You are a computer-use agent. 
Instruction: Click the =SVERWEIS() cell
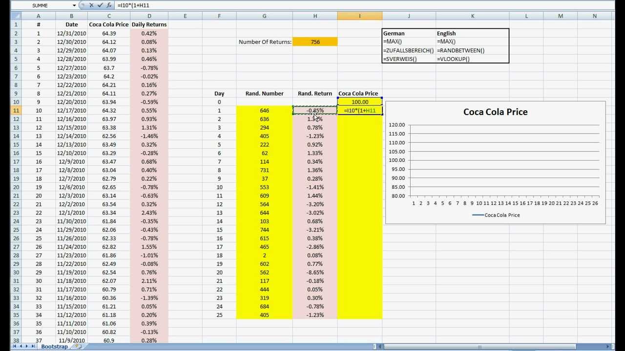[x=409, y=59]
